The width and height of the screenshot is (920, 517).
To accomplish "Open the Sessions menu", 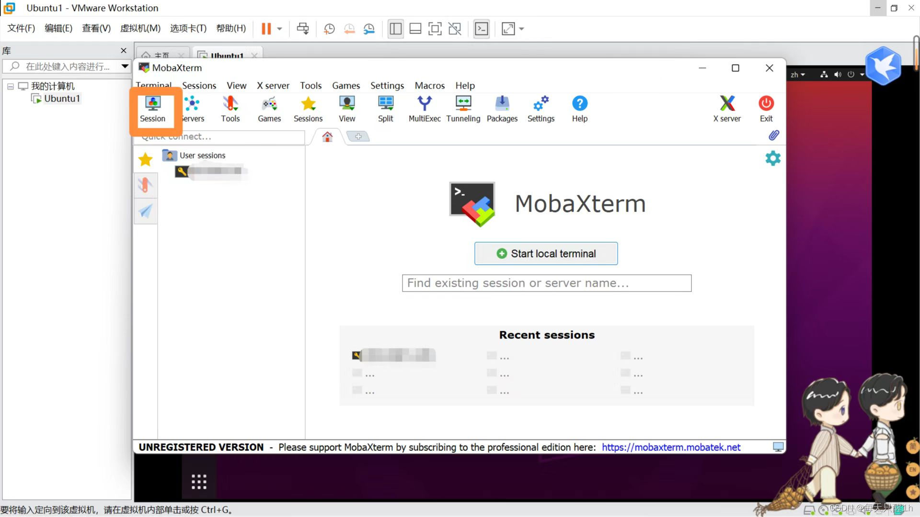I will [198, 85].
